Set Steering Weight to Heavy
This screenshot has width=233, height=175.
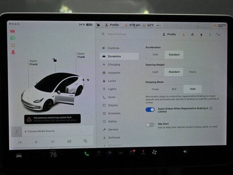point(193,72)
